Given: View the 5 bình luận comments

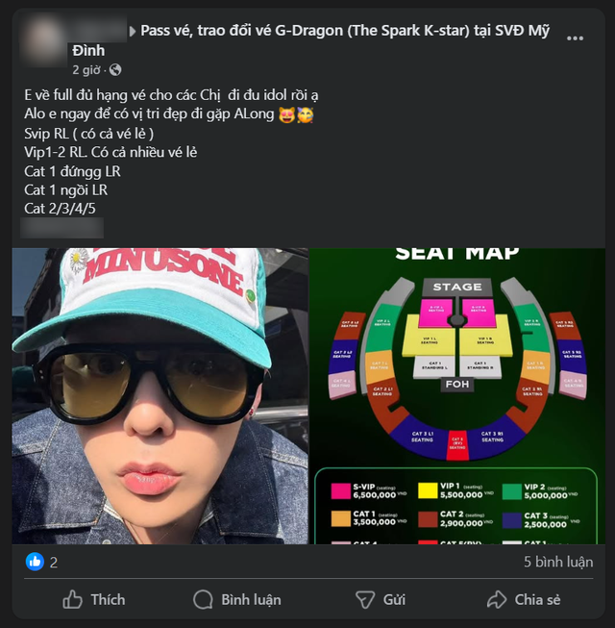Looking at the screenshot, I should point(558,562).
